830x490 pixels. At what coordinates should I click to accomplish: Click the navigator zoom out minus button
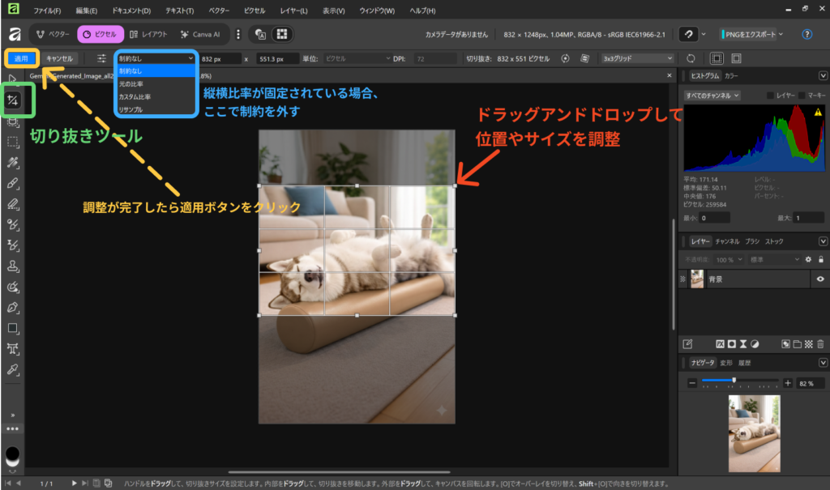click(691, 382)
